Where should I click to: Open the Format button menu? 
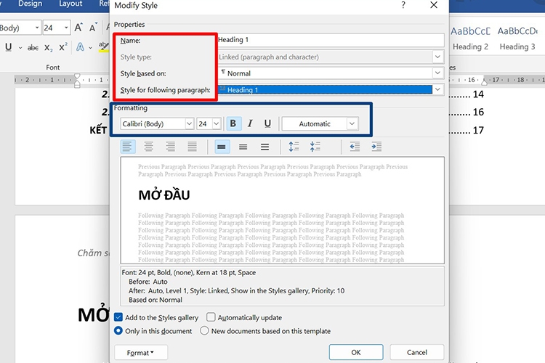(x=141, y=353)
